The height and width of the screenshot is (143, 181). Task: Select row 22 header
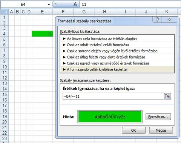click(x=5, y=133)
